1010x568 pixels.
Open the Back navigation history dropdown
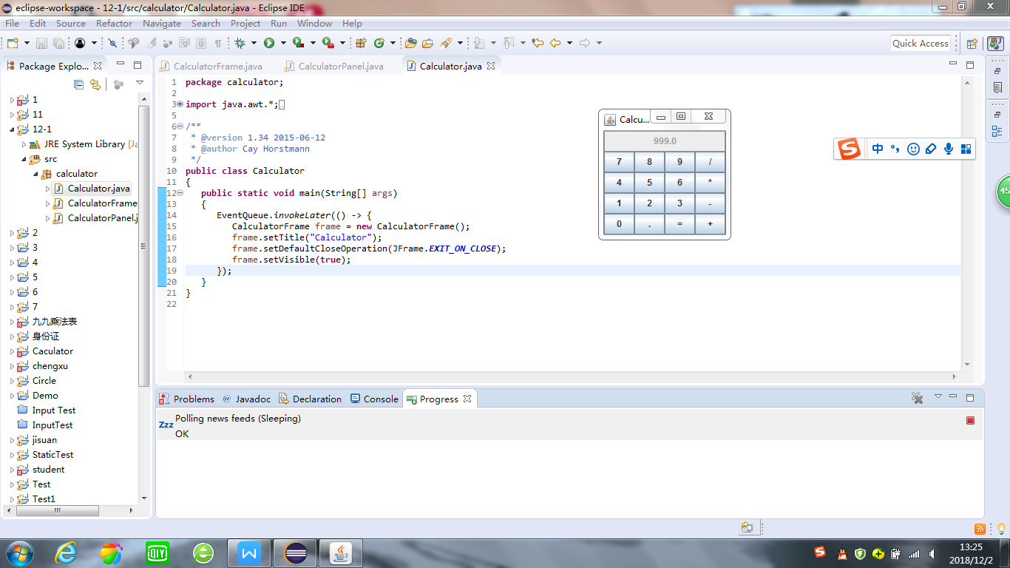[x=569, y=43]
